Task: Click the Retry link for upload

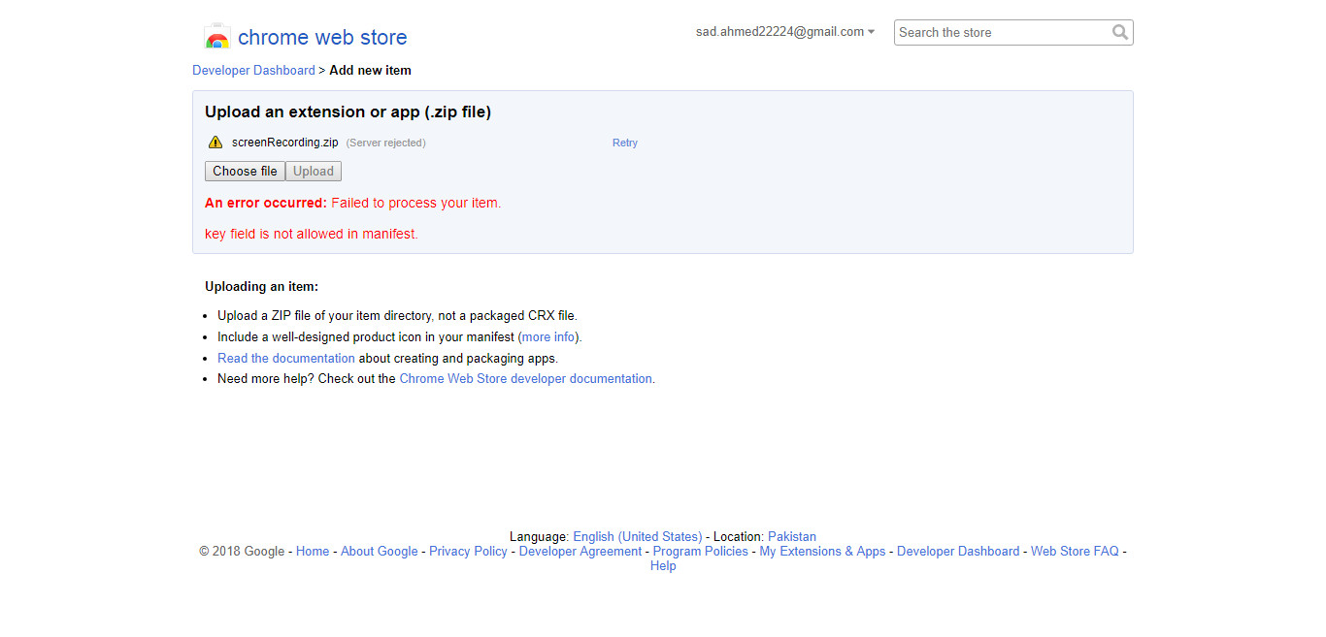Action: point(625,143)
